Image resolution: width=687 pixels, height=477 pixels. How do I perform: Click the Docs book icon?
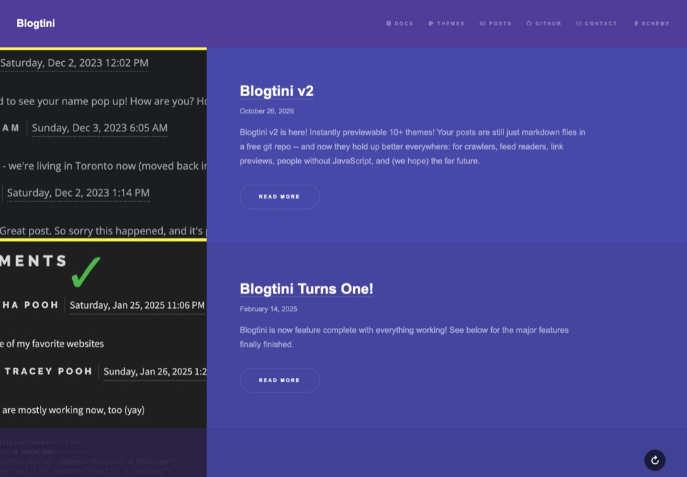pos(389,23)
